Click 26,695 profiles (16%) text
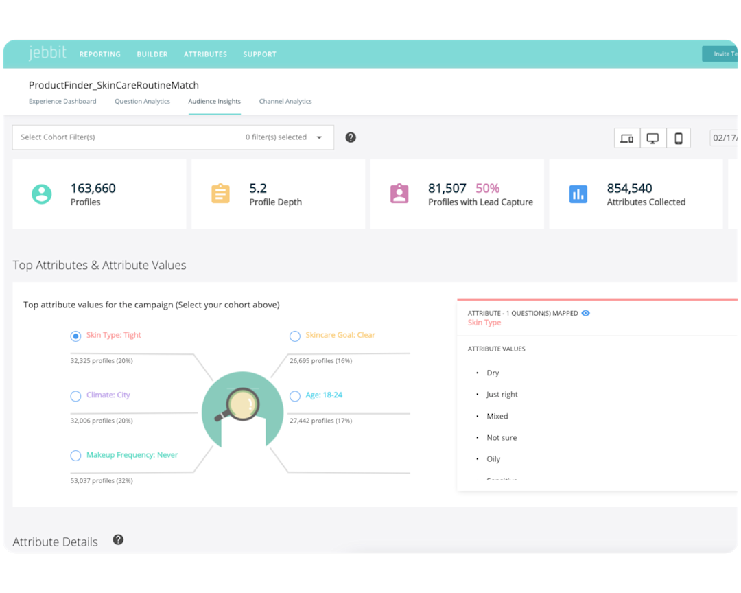The image size is (741, 593). pyautogui.click(x=321, y=361)
